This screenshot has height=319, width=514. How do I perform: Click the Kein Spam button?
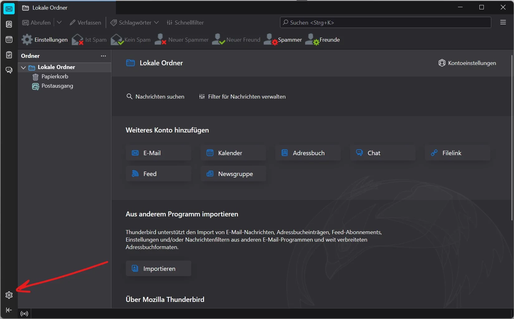point(131,40)
